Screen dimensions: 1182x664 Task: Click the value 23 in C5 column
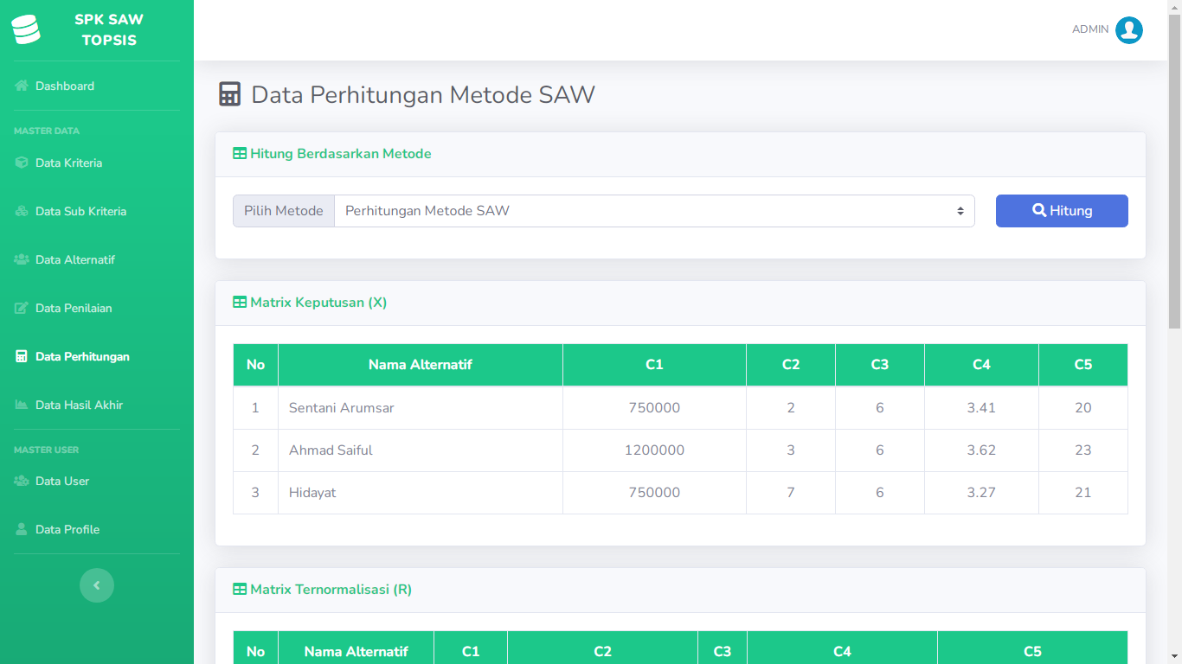click(x=1083, y=450)
